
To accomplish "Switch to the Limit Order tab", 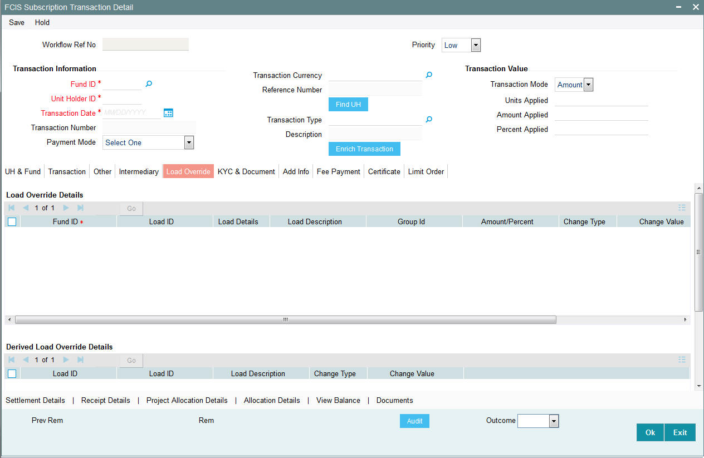I will point(426,171).
